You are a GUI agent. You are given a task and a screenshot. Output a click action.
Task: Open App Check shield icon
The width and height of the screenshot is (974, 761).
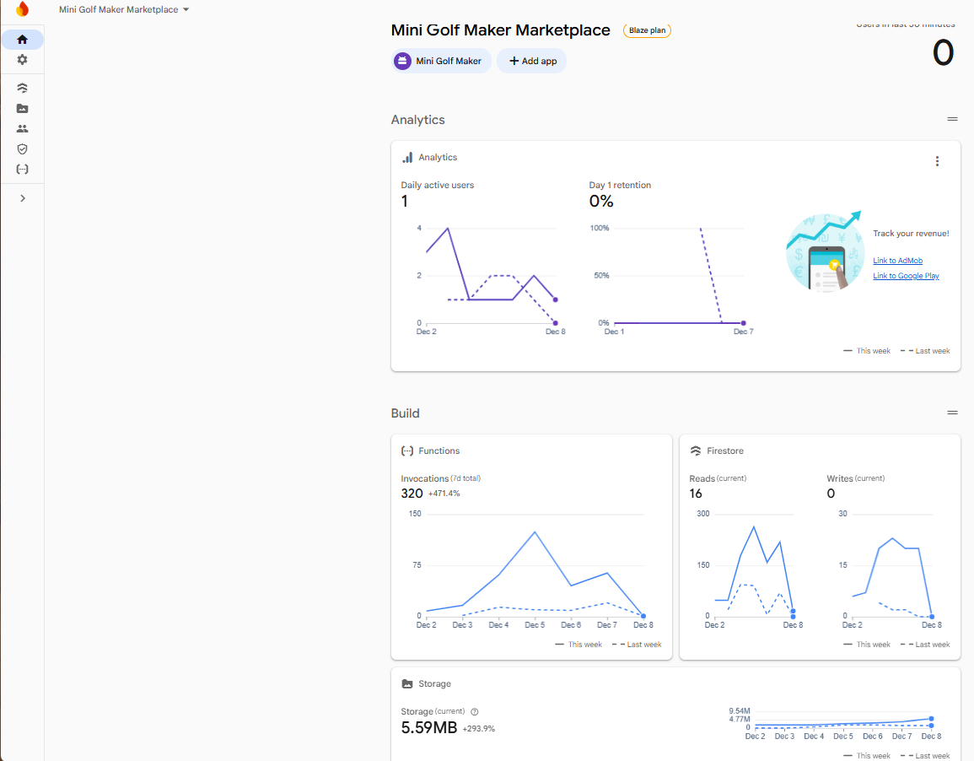(23, 148)
